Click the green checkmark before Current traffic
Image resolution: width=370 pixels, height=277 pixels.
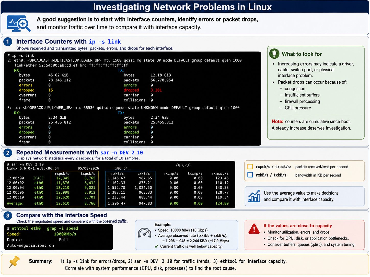point(157,246)
